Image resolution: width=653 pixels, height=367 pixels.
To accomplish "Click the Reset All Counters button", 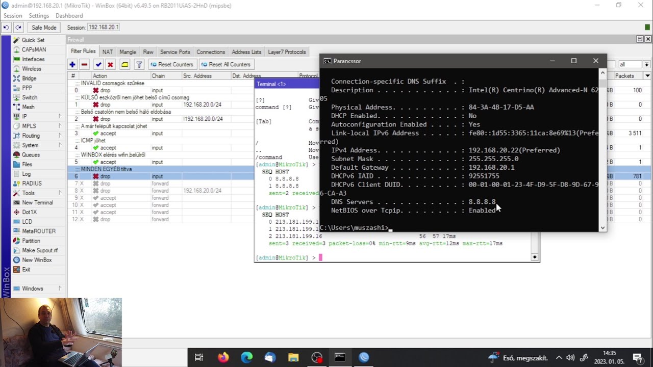I will (x=225, y=65).
